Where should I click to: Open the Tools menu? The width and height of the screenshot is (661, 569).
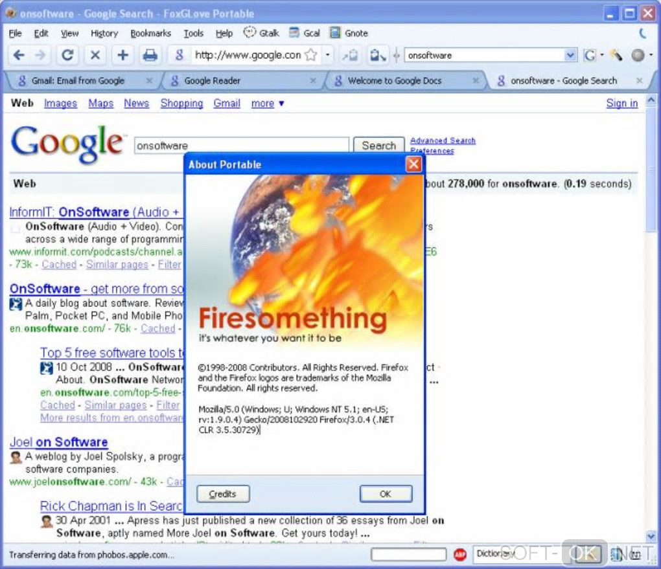point(193,33)
